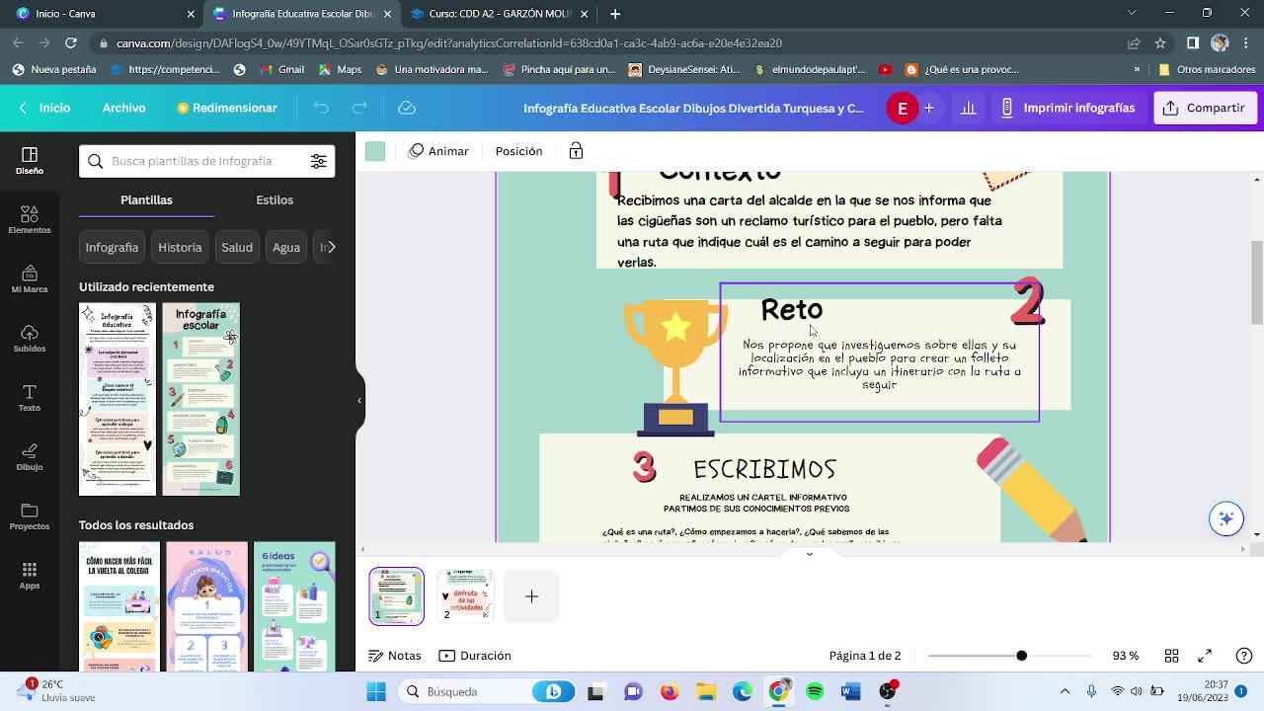Select page 2 thumbnail
Image resolution: width=1264 pixels, height=711 pixels.
click(x=464, y=596)
